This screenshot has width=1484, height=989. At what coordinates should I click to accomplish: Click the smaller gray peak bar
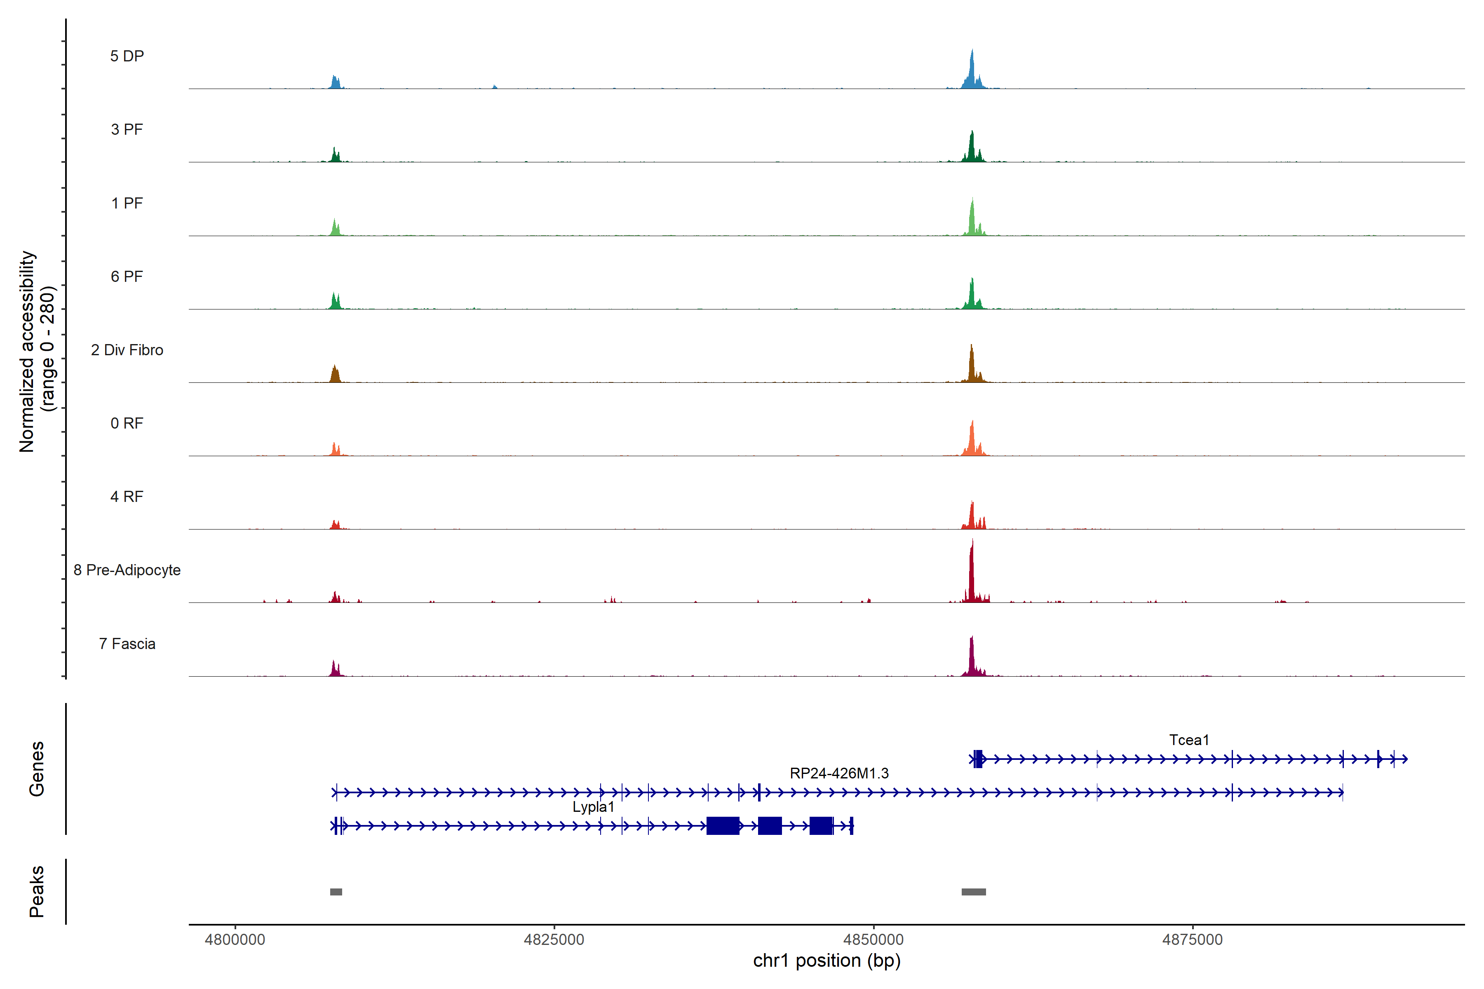[x=336, y=892]
